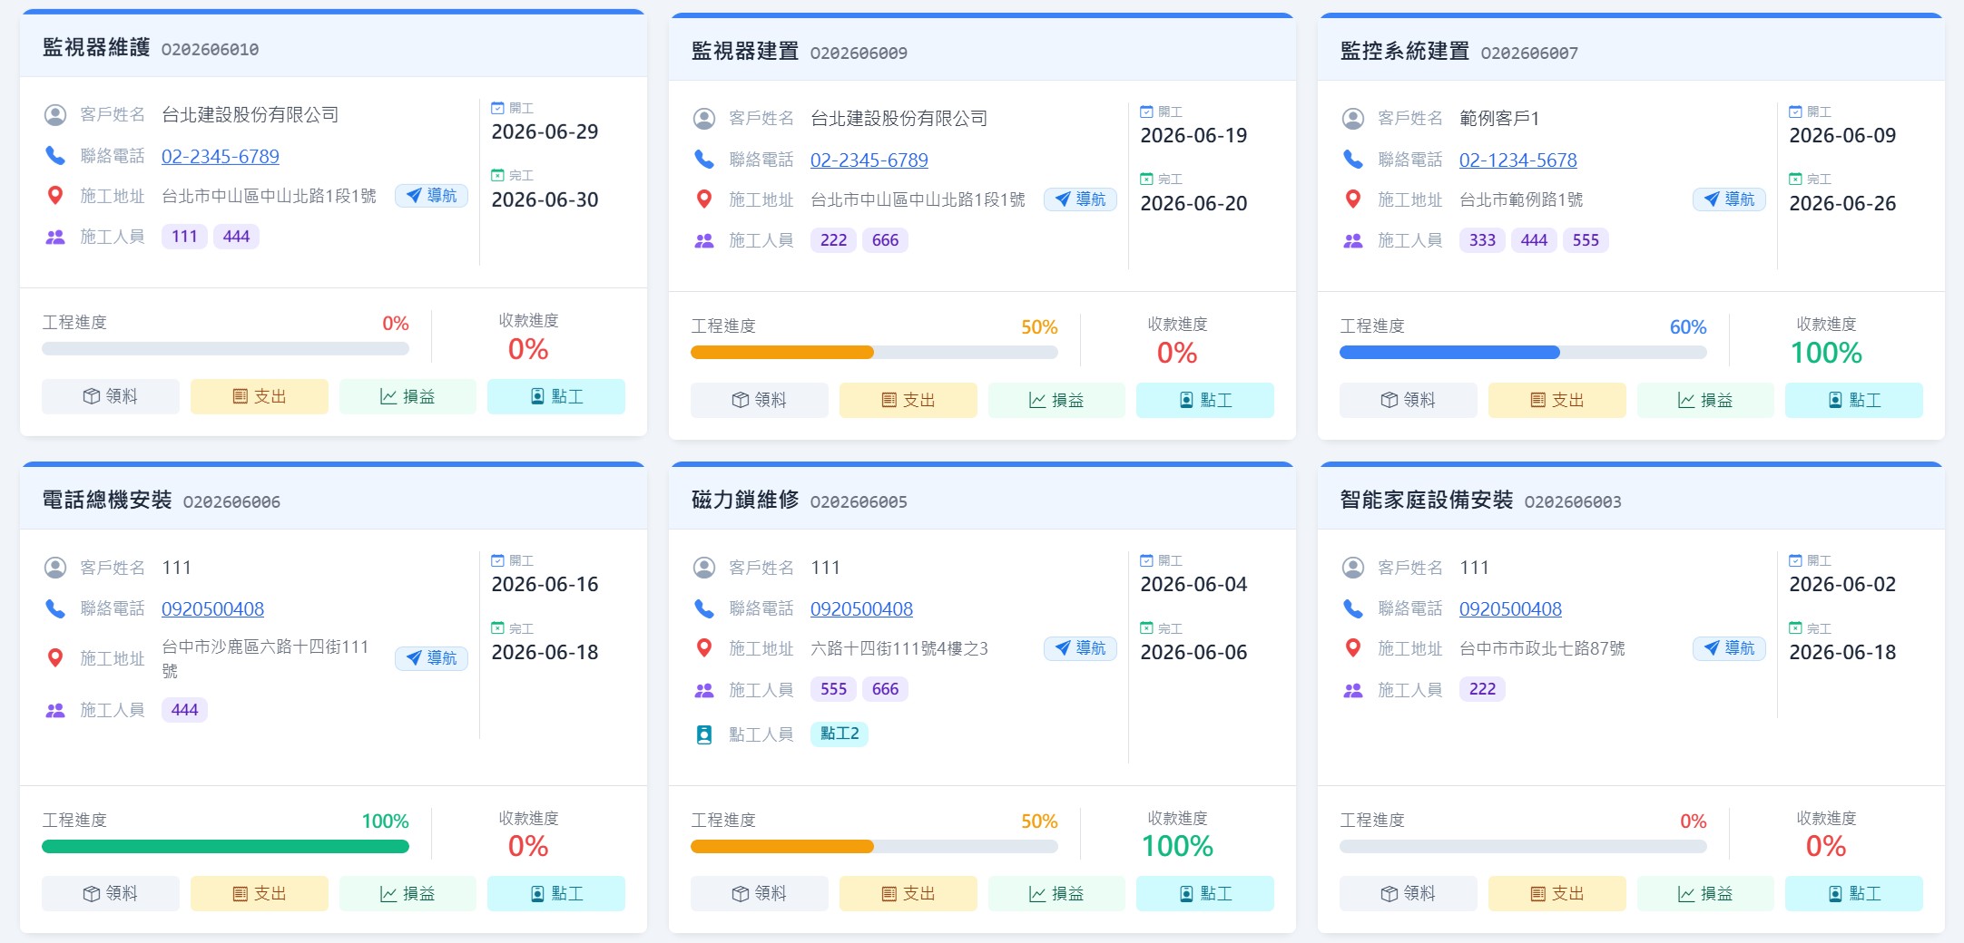Open 領料 for 監控系統建置 card
Image resolution: width=1964 pixels, height=943 pixels.
[1409, 400]
